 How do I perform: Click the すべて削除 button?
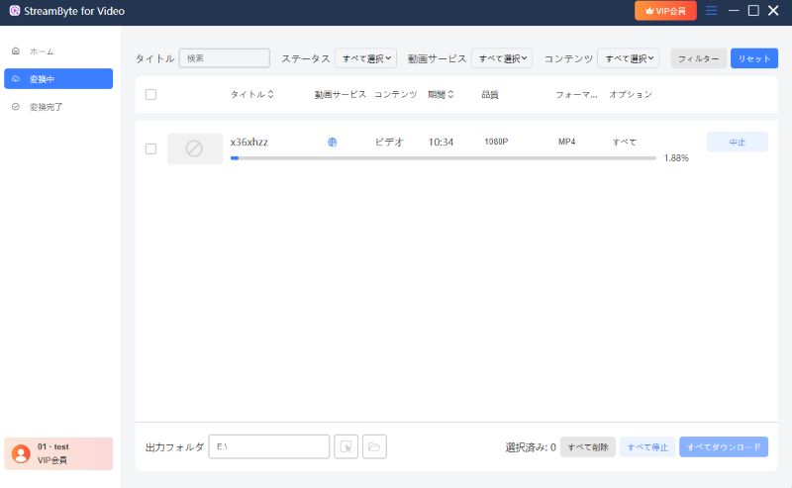tap(588, 446)
